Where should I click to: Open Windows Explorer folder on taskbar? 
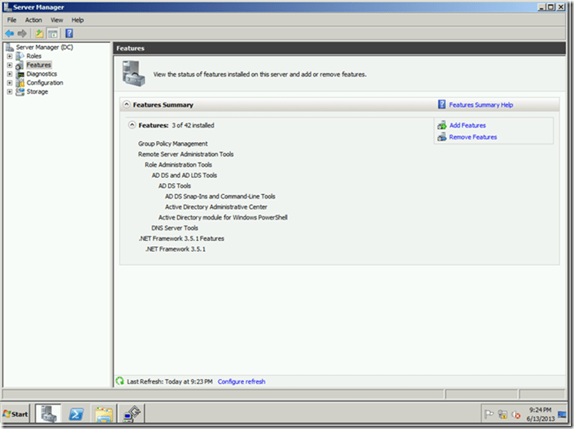[104, 414]
